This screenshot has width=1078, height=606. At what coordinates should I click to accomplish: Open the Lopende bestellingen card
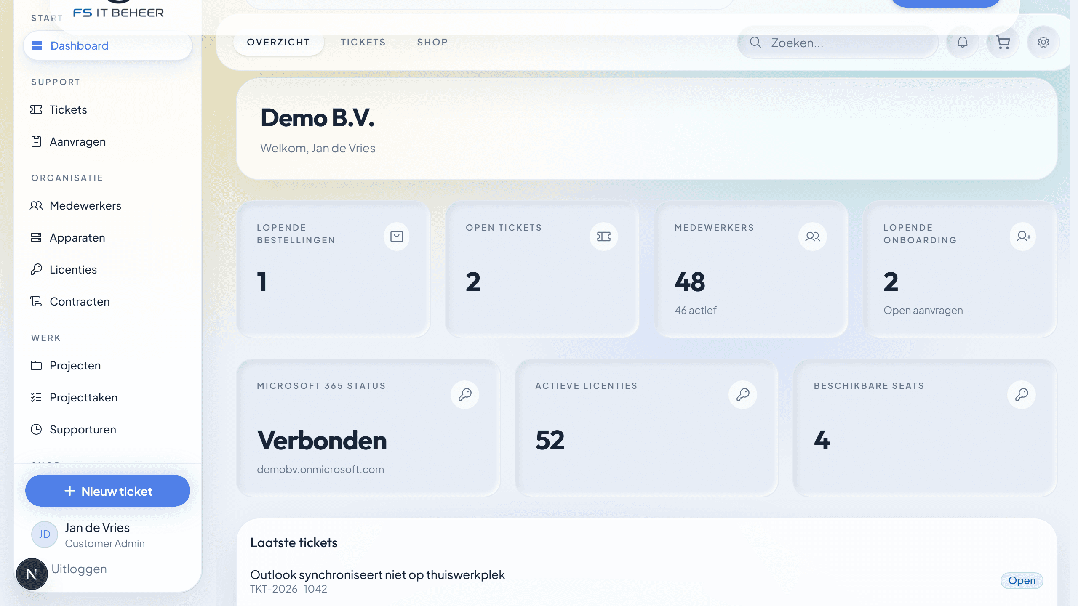point(334,269)
